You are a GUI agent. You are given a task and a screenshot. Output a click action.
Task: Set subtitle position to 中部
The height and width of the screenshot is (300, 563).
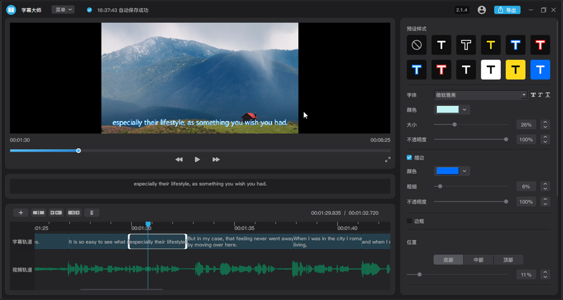(x=478, y=260)
